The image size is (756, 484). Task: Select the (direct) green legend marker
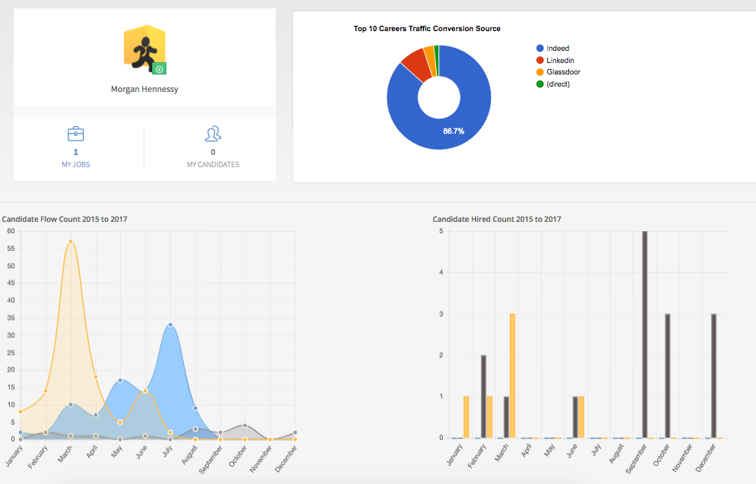[539, 84]
